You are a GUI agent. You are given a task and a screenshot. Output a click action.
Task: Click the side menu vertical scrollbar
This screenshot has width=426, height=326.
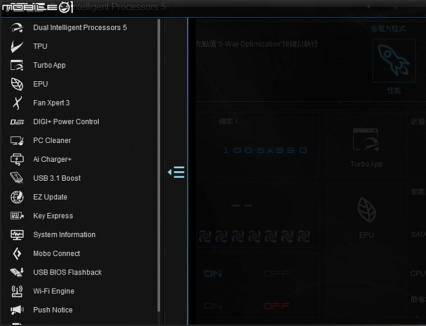159,165
